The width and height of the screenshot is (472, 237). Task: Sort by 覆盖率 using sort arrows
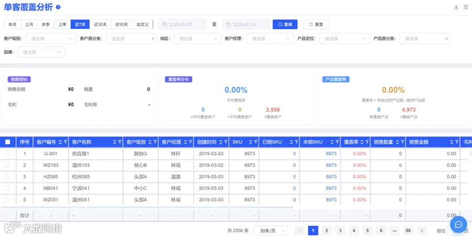coord(362,142)
